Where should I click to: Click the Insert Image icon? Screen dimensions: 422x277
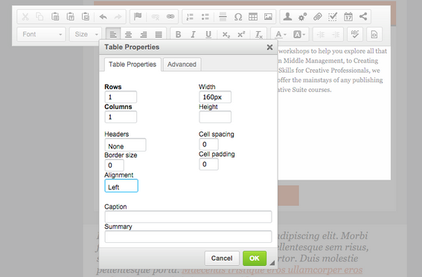pyautogui.click(x=268, y=17)
